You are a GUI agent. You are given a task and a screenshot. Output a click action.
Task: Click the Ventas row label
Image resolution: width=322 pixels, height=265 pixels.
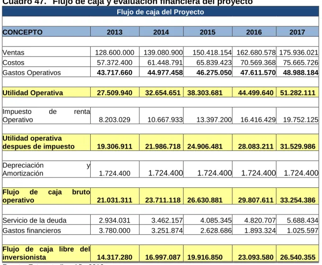(x=13, y=53)
